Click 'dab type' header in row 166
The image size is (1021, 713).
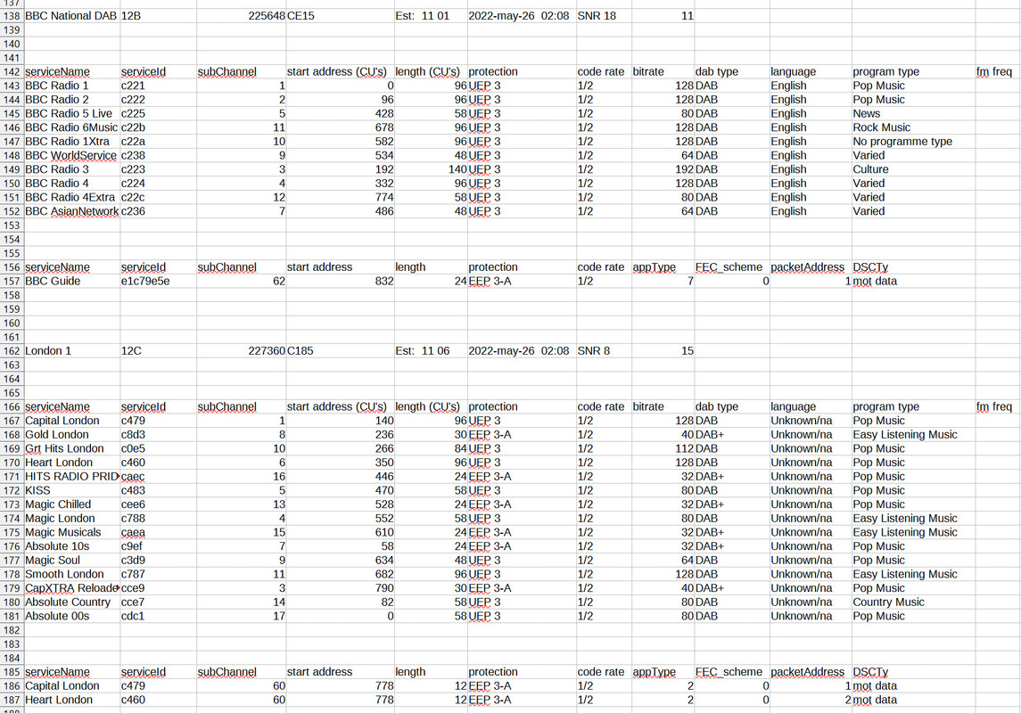click(732, 407)
